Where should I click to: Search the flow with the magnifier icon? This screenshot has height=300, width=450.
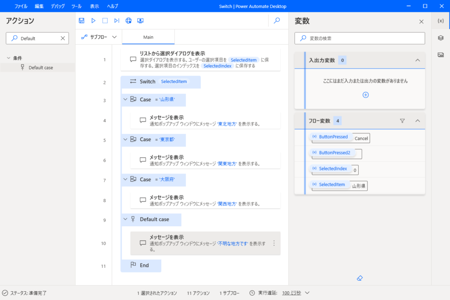click(x=277, y=21)
